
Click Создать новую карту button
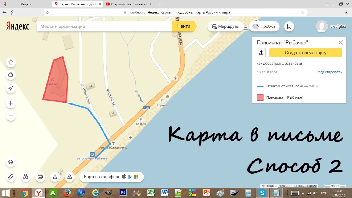point(306,53)
